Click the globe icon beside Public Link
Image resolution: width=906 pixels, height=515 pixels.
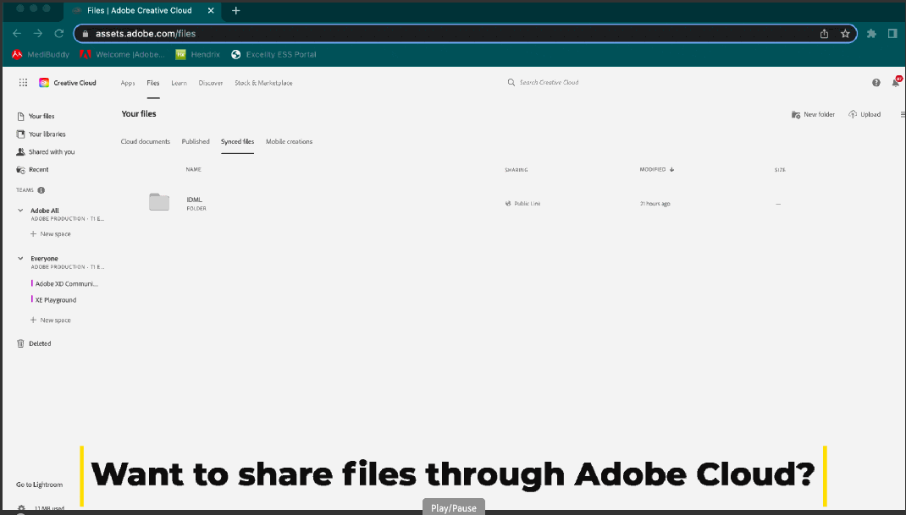[508, 203]
